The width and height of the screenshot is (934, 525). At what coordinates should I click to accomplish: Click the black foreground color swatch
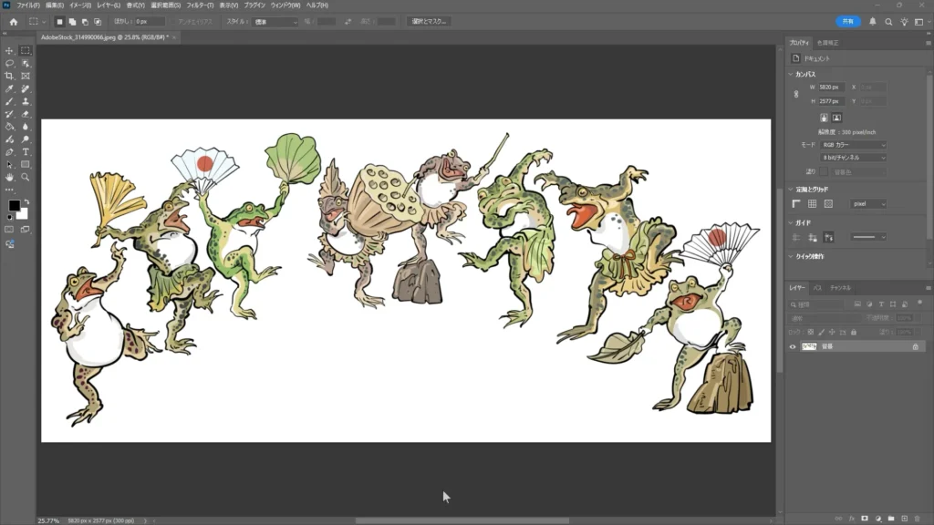(13, 205)
